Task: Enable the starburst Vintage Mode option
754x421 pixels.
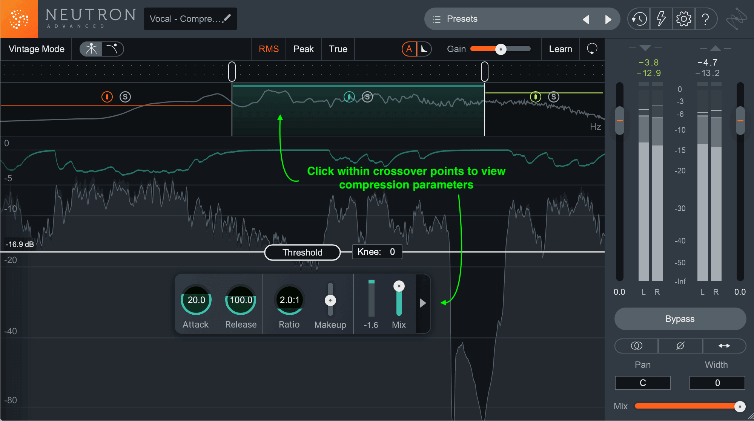Action: [x=91, y=49]
